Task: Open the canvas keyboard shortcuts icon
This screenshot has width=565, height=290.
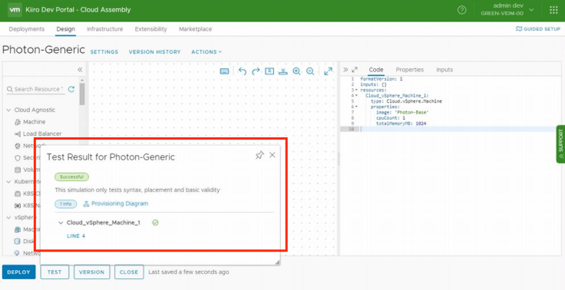Action: click(x=224, y=71)
